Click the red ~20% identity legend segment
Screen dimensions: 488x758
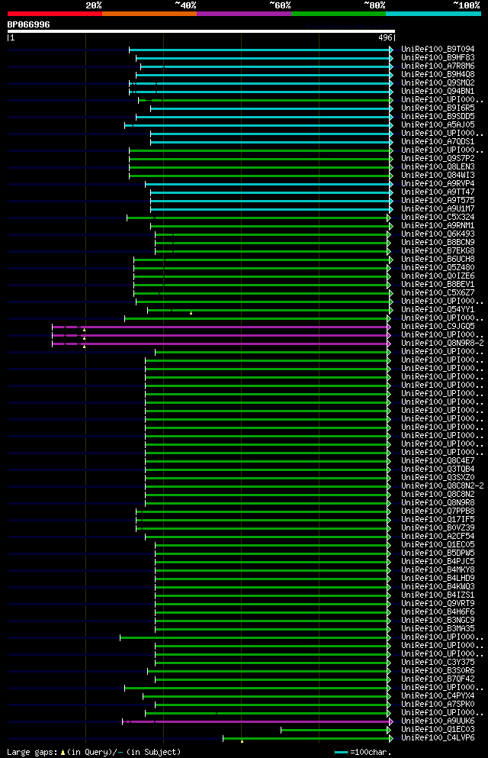pyautogui.click(x=55, y=14)
